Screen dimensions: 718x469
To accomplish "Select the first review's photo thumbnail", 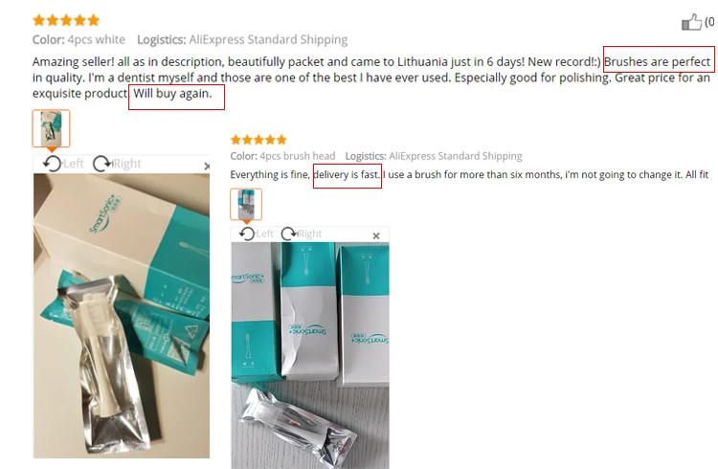I will [x=52, y=128].
